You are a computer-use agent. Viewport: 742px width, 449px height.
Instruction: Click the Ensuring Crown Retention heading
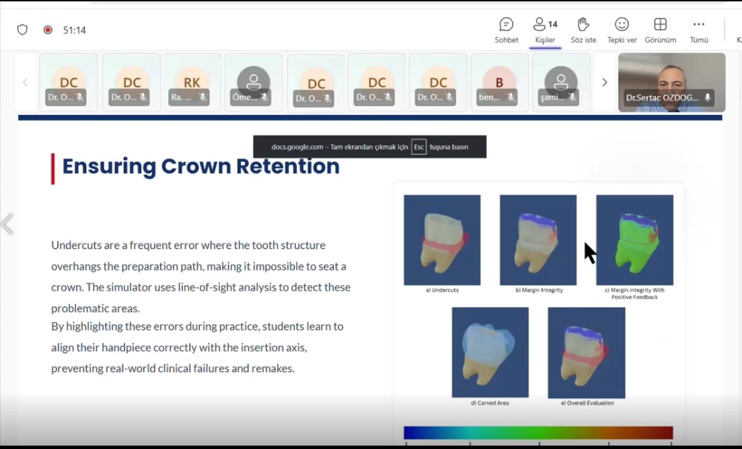pos(201,167)
